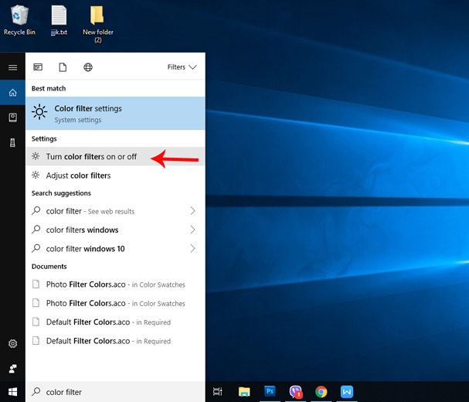Expand arrow for color filter windows 10
The width and height of the screenshot is (469, 402).
[192, 248]
